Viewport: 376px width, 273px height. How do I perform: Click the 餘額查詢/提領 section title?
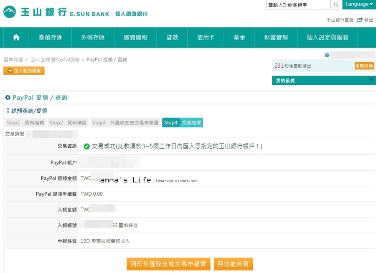click(x=29, y=111)
